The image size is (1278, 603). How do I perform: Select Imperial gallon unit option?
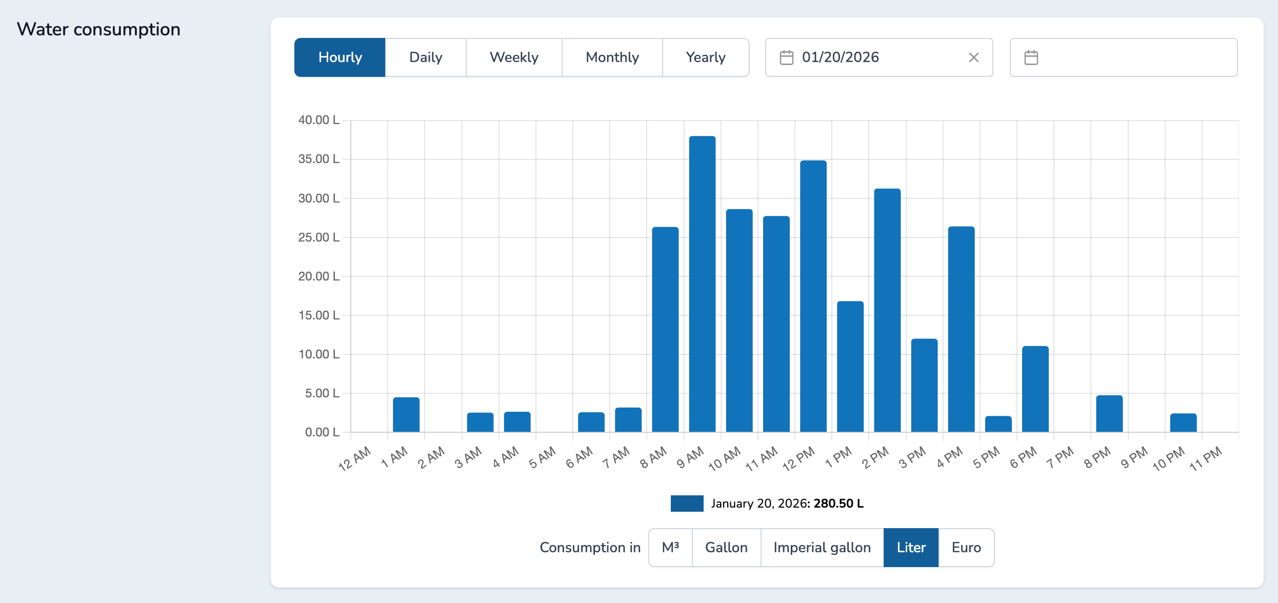tap(822, 547)
